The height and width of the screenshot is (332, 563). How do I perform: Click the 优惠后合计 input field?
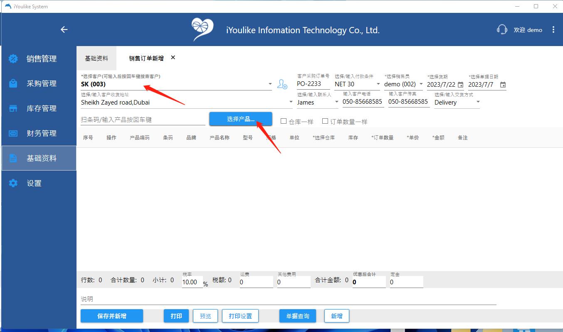point(369,282)
